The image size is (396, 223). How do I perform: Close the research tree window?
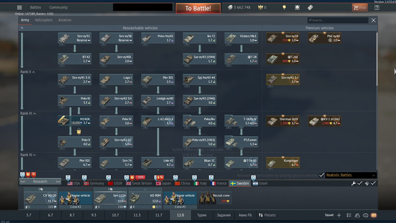tap(373, 20)
